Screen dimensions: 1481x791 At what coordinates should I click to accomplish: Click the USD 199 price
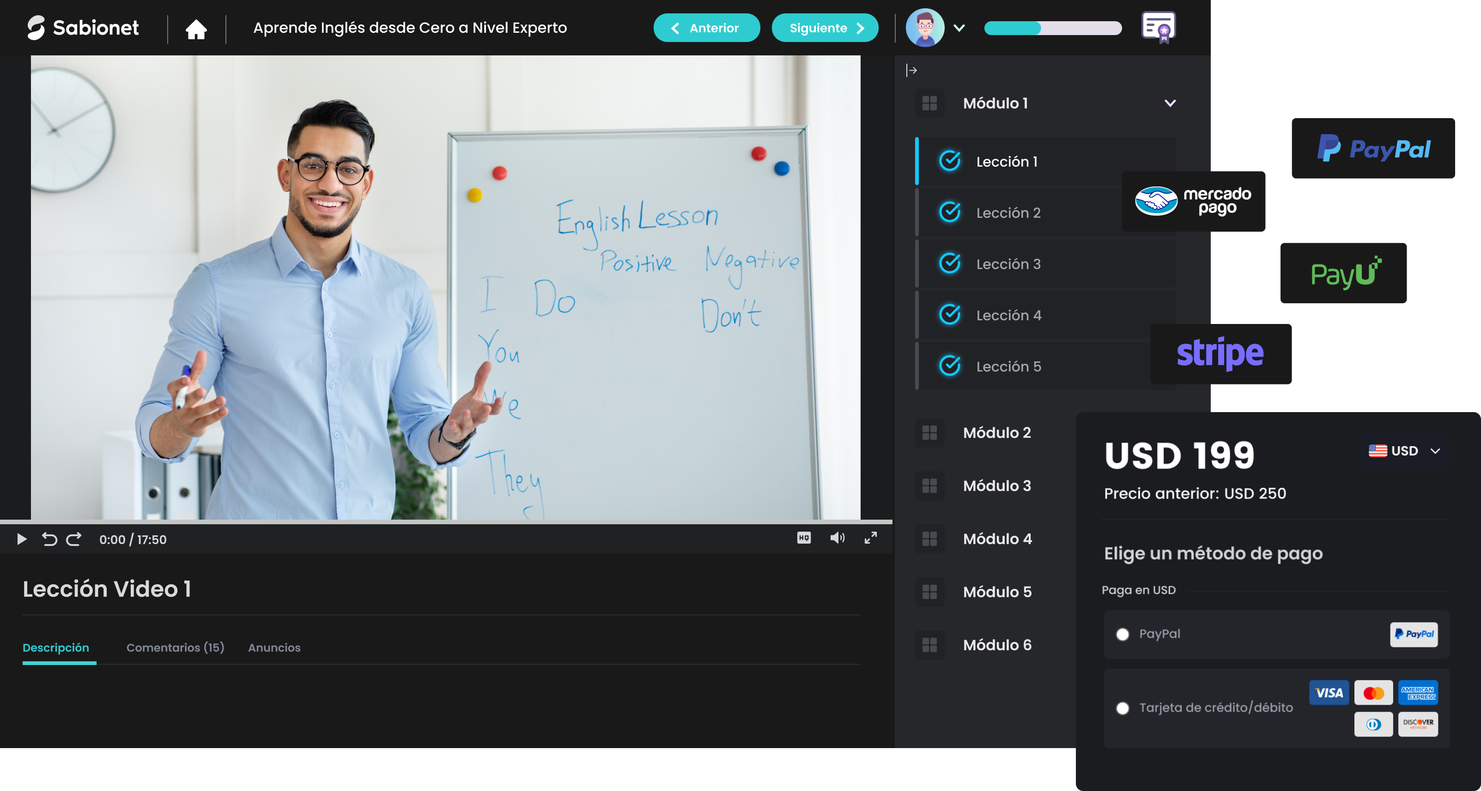pos(1179,455)
